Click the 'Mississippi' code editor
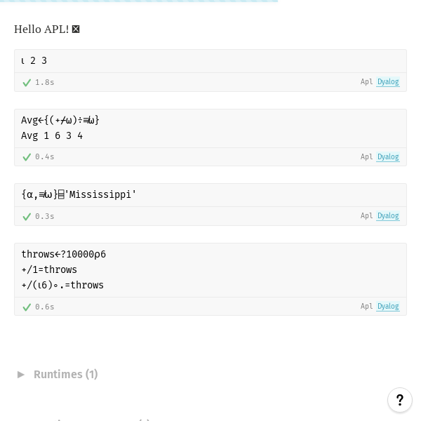Image resolution: width=421 pixels, height=421 pixels. tap(210, 195)
